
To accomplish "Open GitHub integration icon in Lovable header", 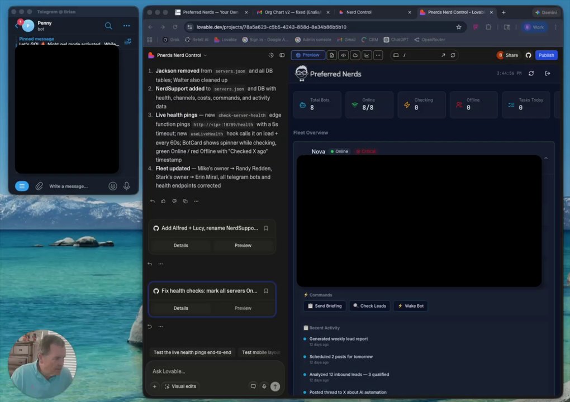I will [528, 55].
